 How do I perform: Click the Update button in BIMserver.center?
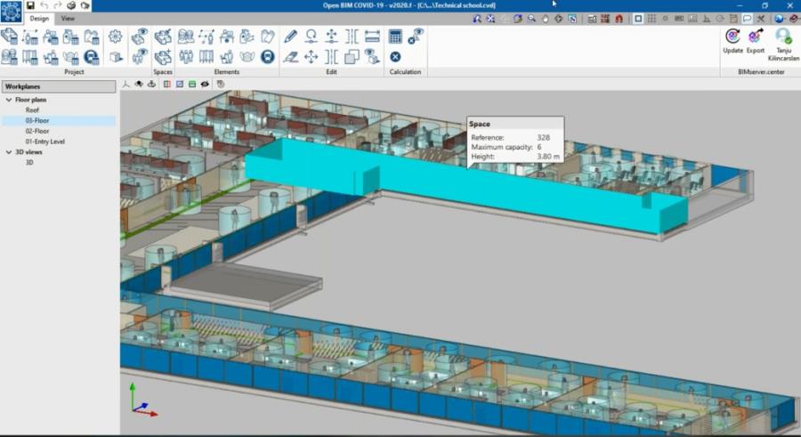click(732, 41)
